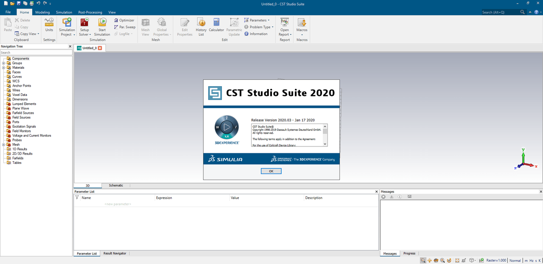Screen dimensions: 543x264
Task: Click the dynamic zoom icon in status bar
Action: [x=442, y=260]
